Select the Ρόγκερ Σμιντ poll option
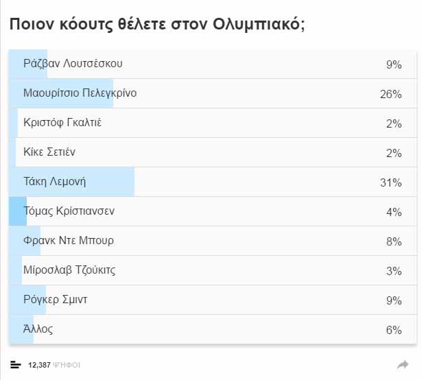This screenshot has height=380, width=422. point(213,300)
